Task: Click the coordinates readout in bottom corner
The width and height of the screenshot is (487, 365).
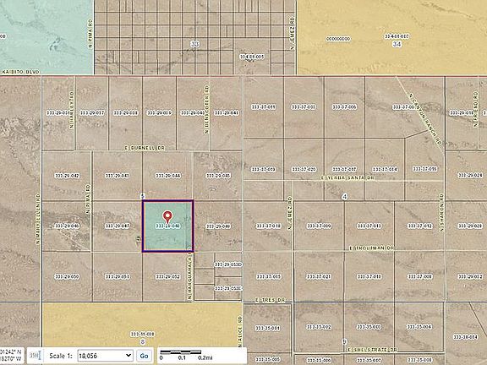Action: pyautogui.click(x=12, y=356)
